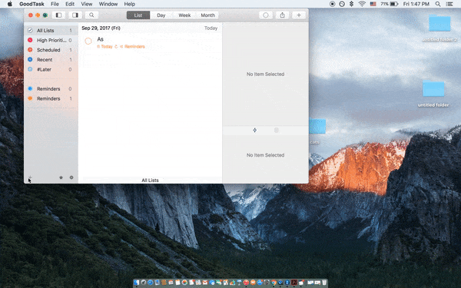Viewport: 461px width, 288px height.
Task: Open the GoodTask application menu
Action: pos(32,4)
